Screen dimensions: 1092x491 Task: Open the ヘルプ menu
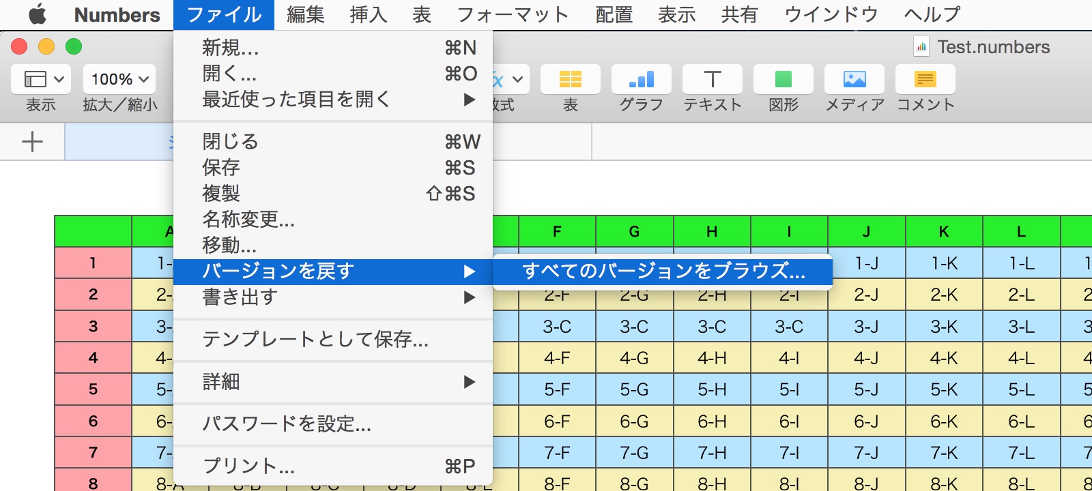click(x=932, y=14)
